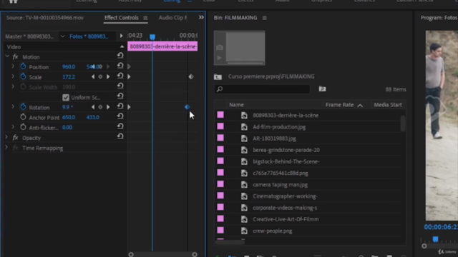Open the Audio Clip Mixer tab
Viewport: 458px width, 257px height.
tap(172, 18)
